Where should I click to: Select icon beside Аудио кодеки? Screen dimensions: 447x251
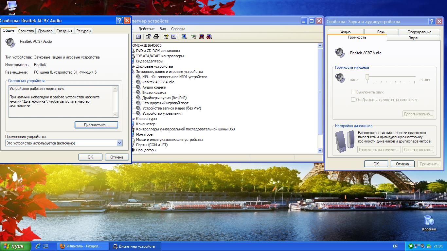click(138, 87)
